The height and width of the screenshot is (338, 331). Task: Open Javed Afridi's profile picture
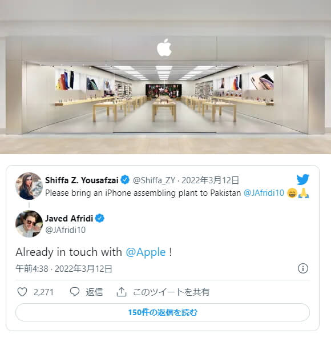coord(29,224)
